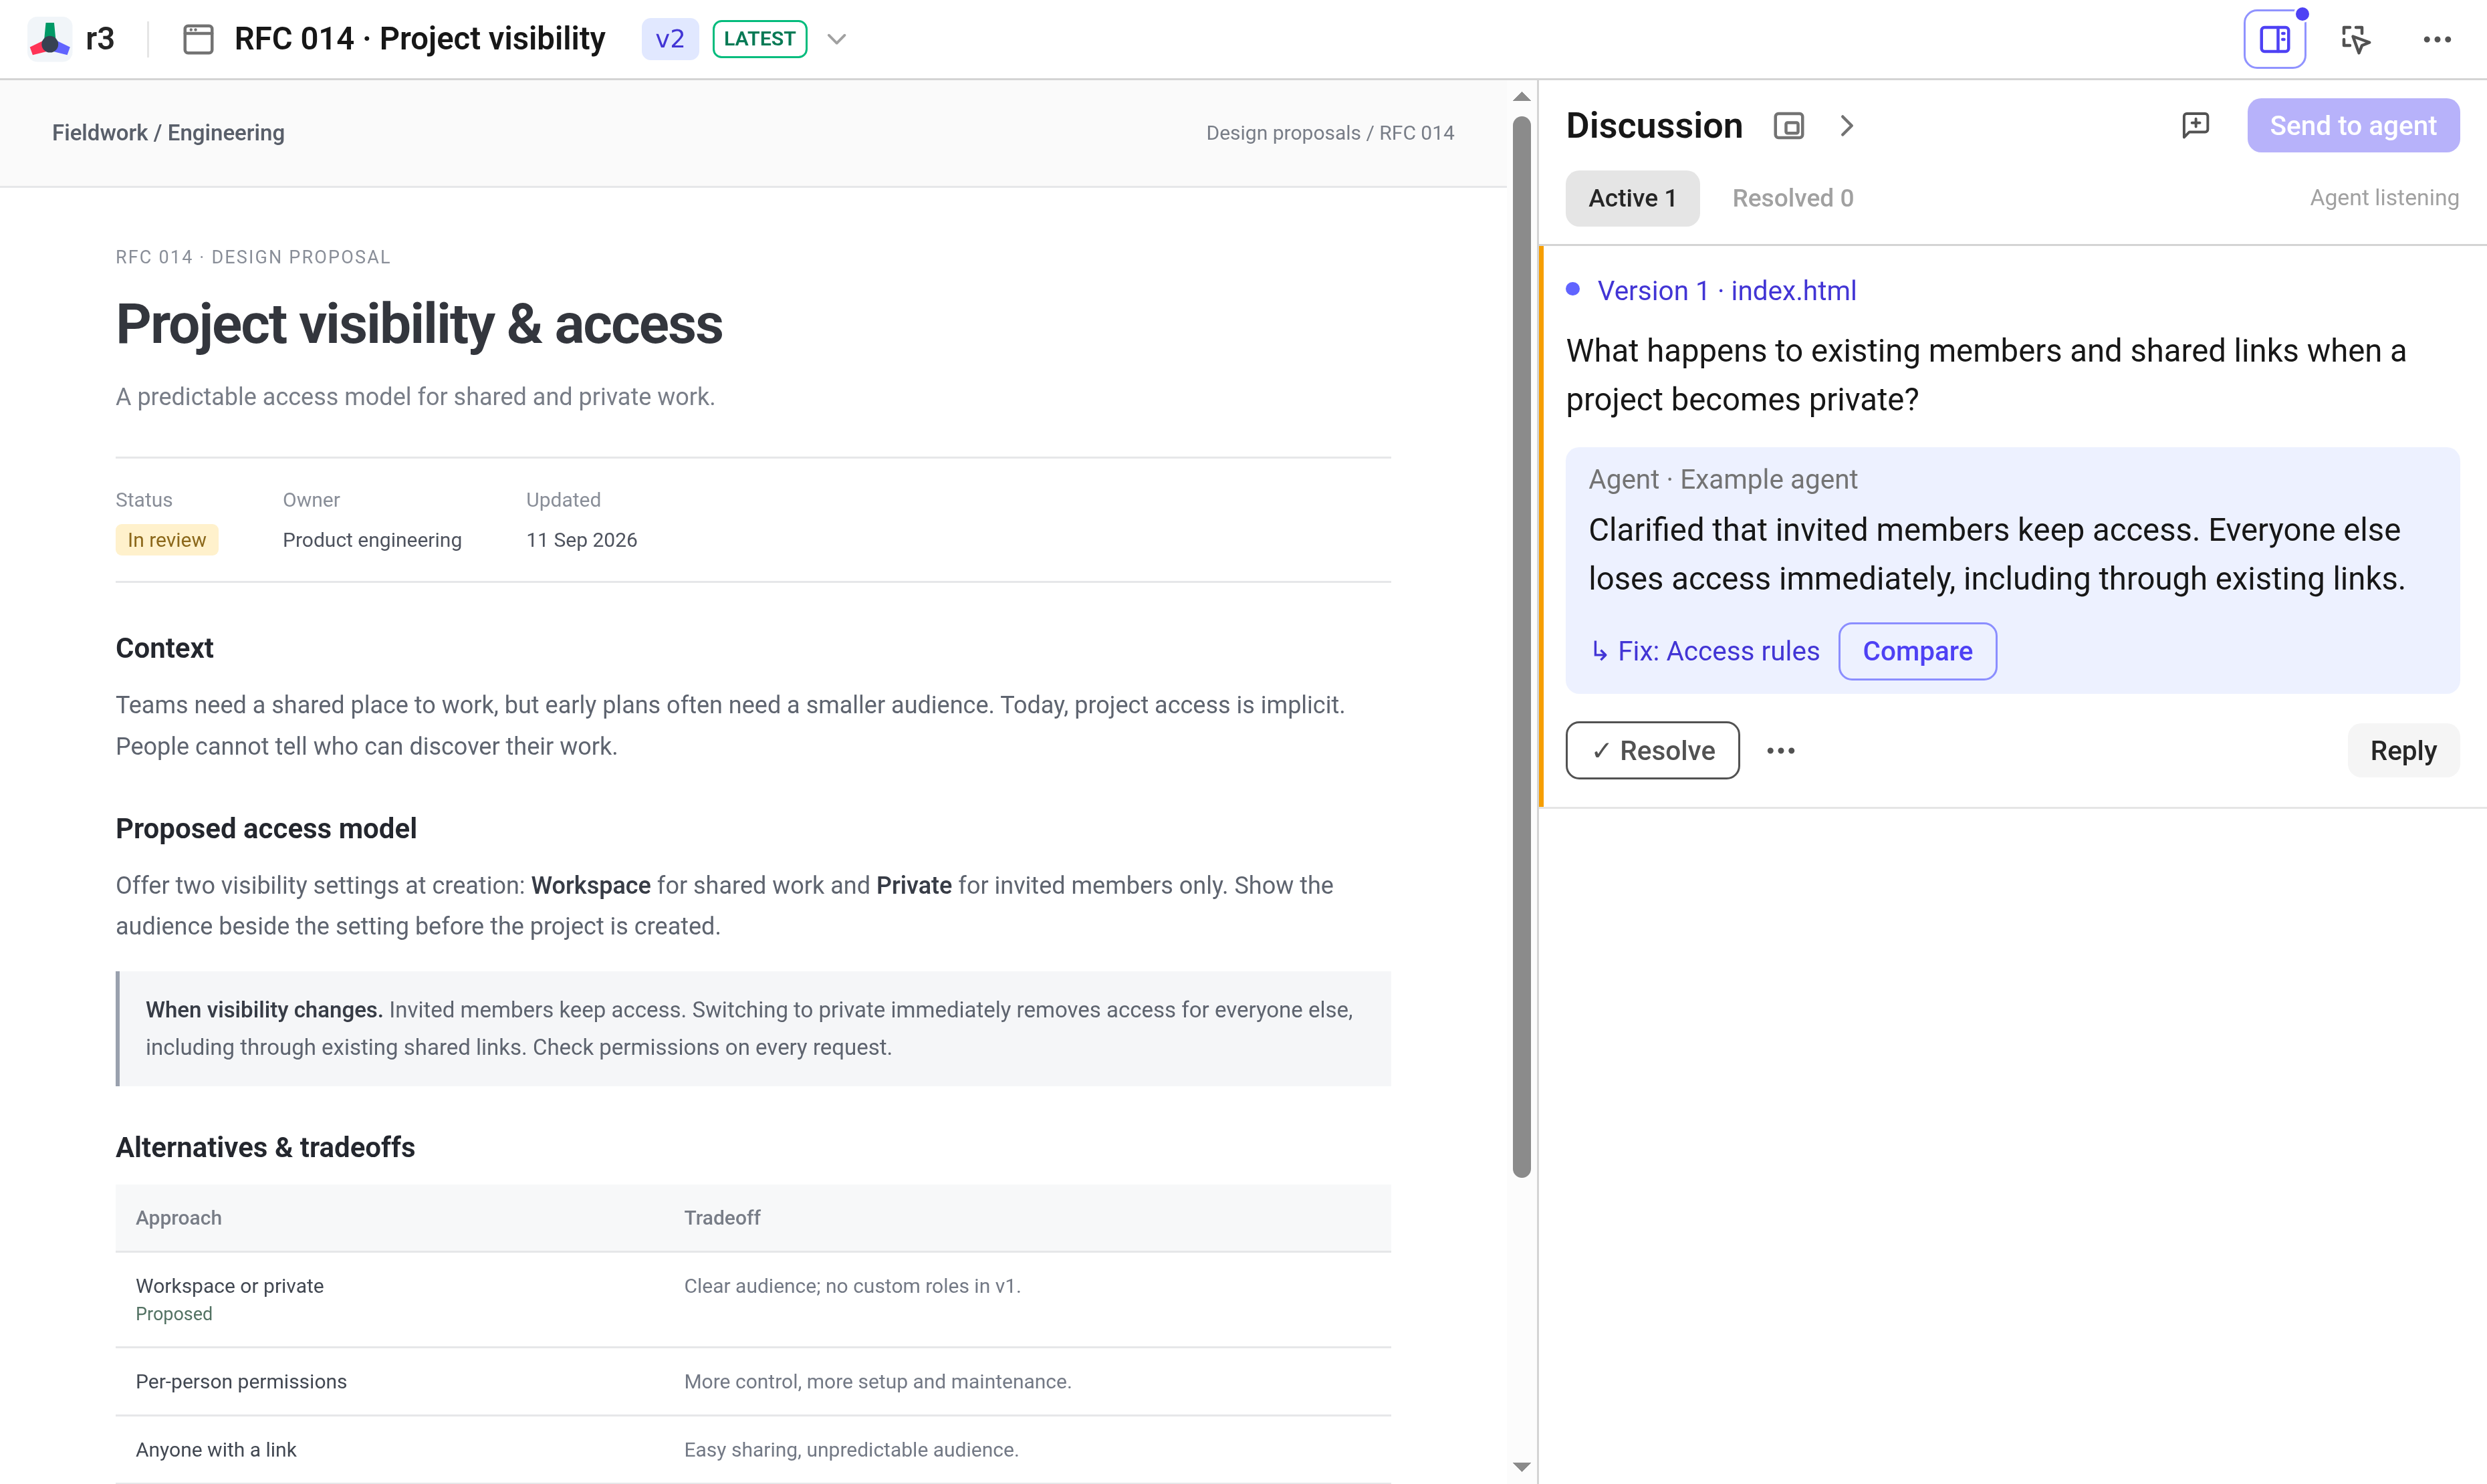Click the Per-person permissions table row
This screenshot has width=2487, height=1484.
point(752,1381)
